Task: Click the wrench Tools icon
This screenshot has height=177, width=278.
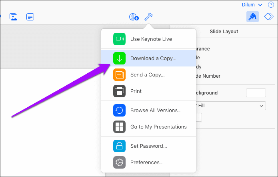Action: [x=148, y=17]
